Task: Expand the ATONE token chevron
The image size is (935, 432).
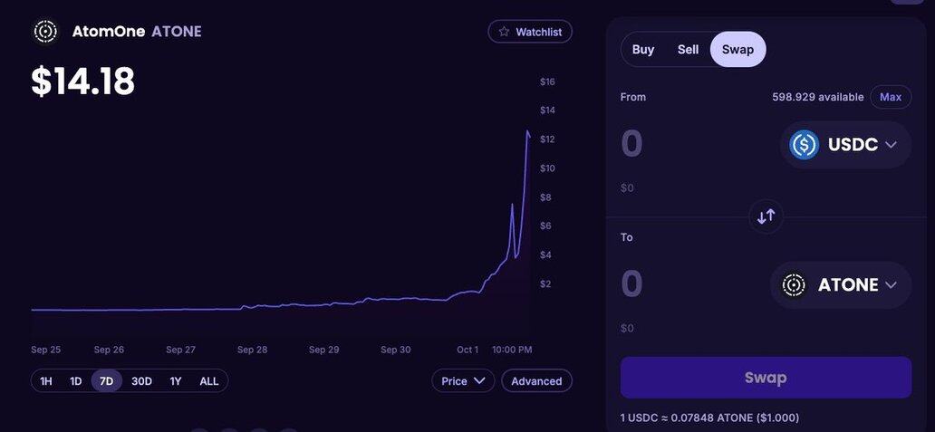Action: [x=891, y=285]
